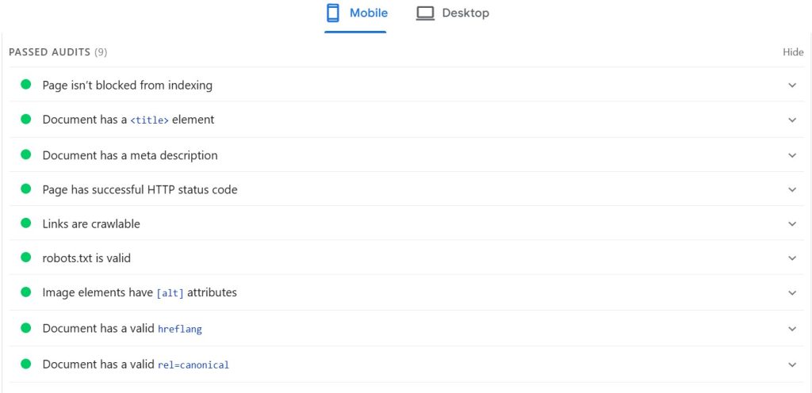The width and height of the screenshot is (812, 393).
Task: Click the mobile phone icon
Action: (333, 13)
